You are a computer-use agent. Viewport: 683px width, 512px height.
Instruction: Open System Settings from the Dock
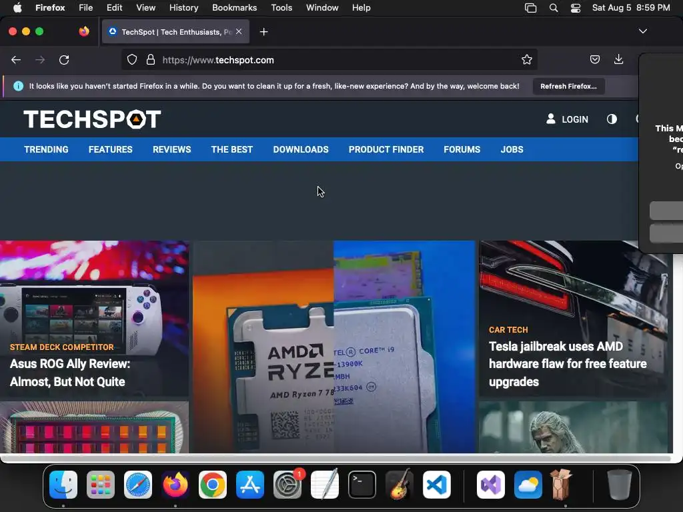(287, 485)
